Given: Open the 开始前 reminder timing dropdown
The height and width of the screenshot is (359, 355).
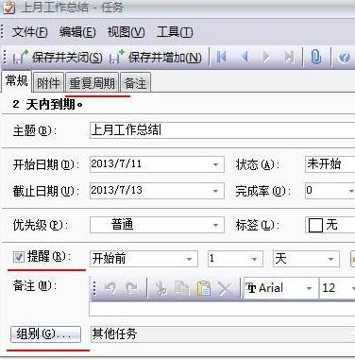Looking at the screenshot, I should point(144,259).
